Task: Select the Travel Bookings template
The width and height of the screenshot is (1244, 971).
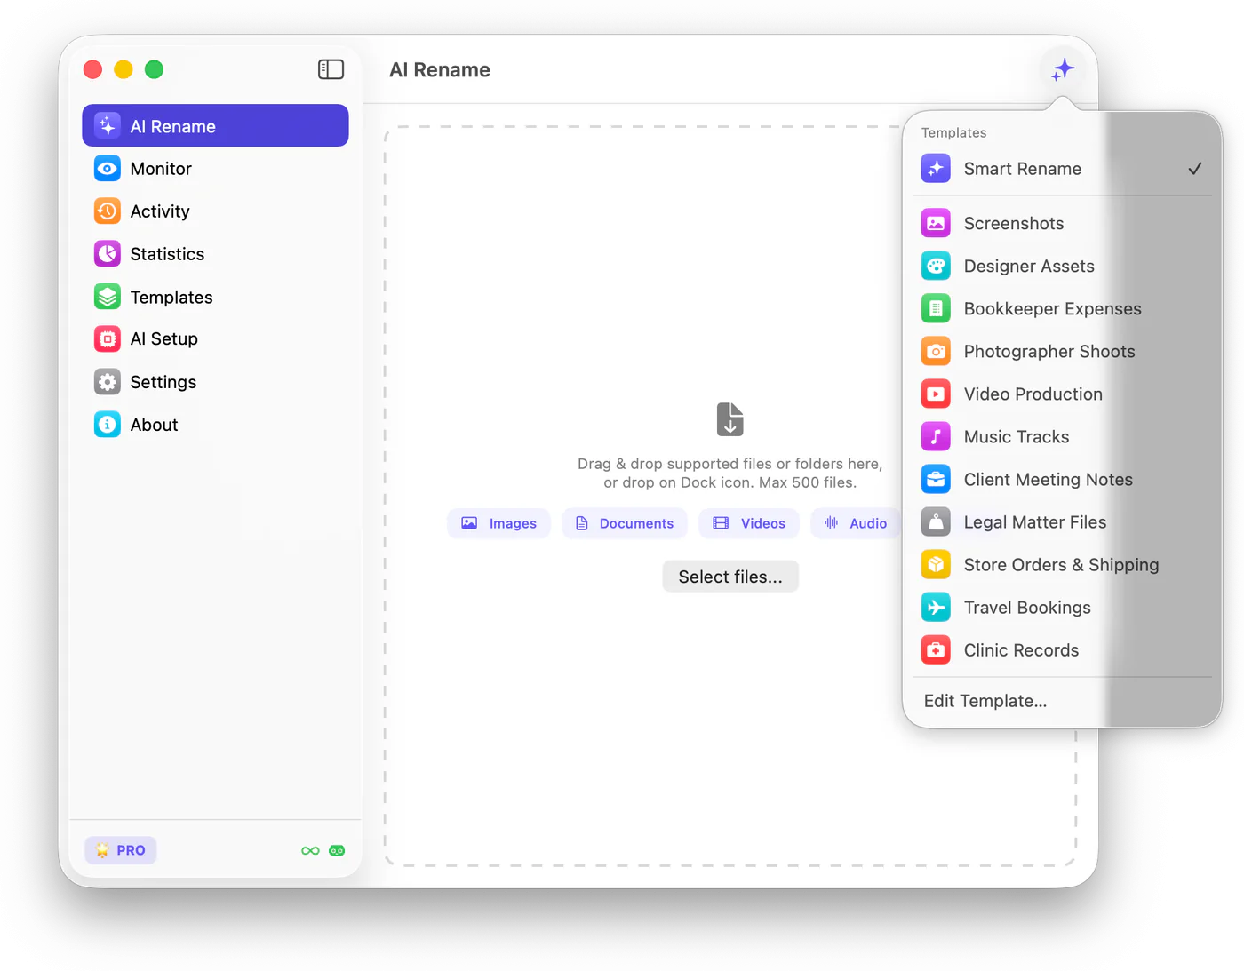Action: (x=1062, y=608)
